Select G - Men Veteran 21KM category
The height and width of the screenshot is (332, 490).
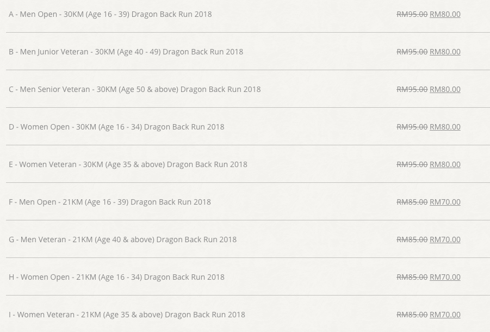click(x=122, y=239)
